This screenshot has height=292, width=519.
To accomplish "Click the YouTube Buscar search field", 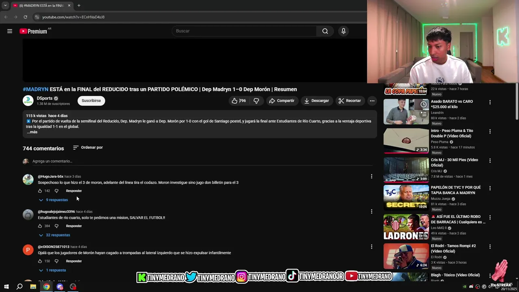I will point(245,31).
